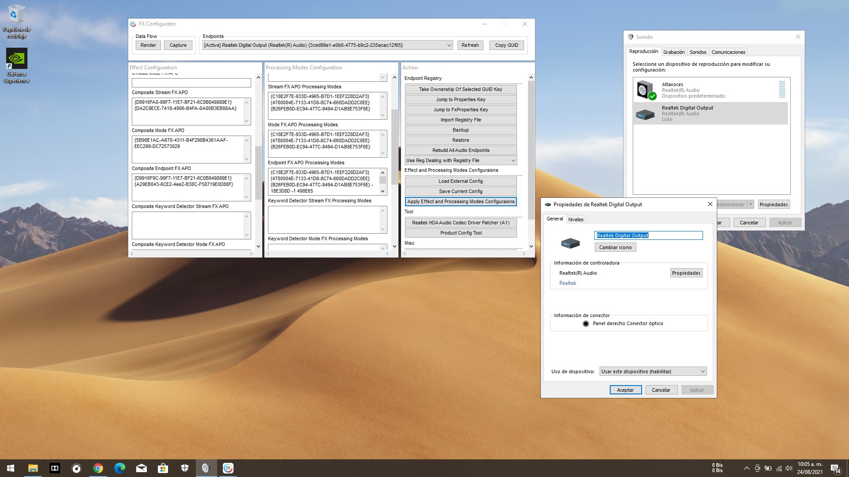The height and width of the screenshot is (477, 849).
Task: Click Aceptar in the properties dialog
Action: tap(625, 390)
